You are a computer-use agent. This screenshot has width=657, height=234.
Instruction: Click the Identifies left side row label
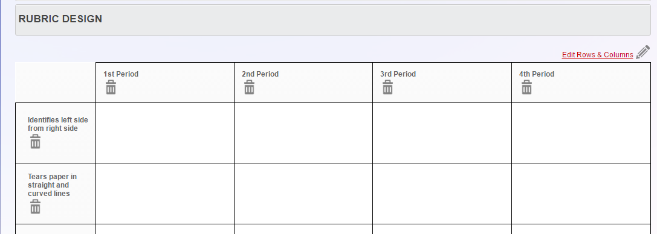(58, 124)
